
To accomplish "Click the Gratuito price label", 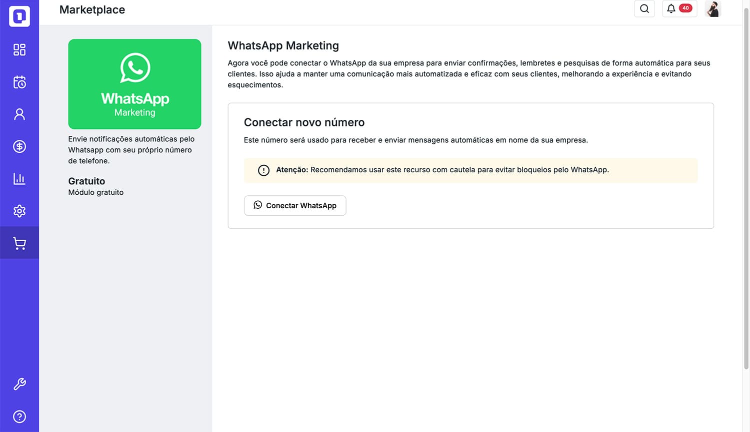I will 86,181.
